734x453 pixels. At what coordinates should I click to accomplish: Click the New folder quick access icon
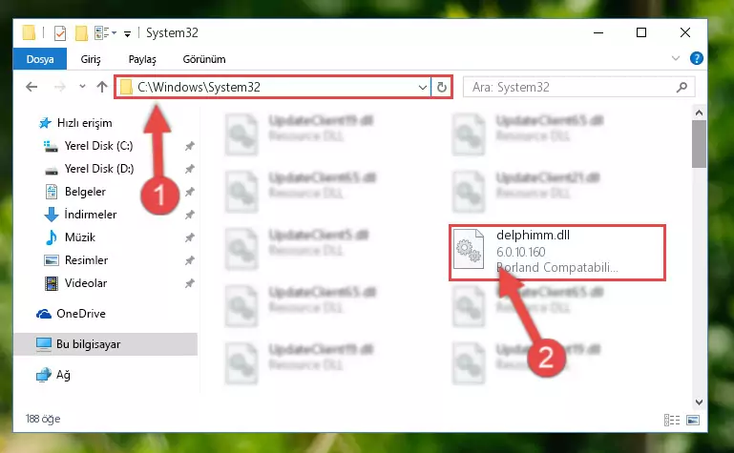(81, 33)
